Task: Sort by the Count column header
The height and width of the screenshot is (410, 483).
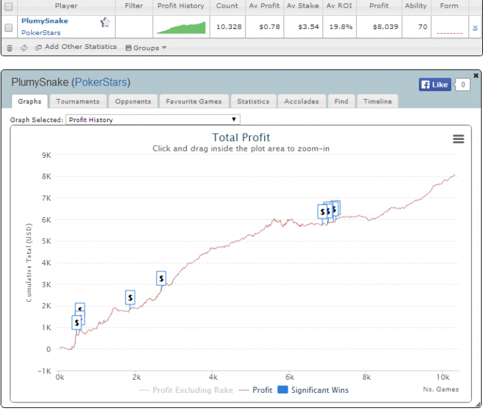Action: click(227, 6)
